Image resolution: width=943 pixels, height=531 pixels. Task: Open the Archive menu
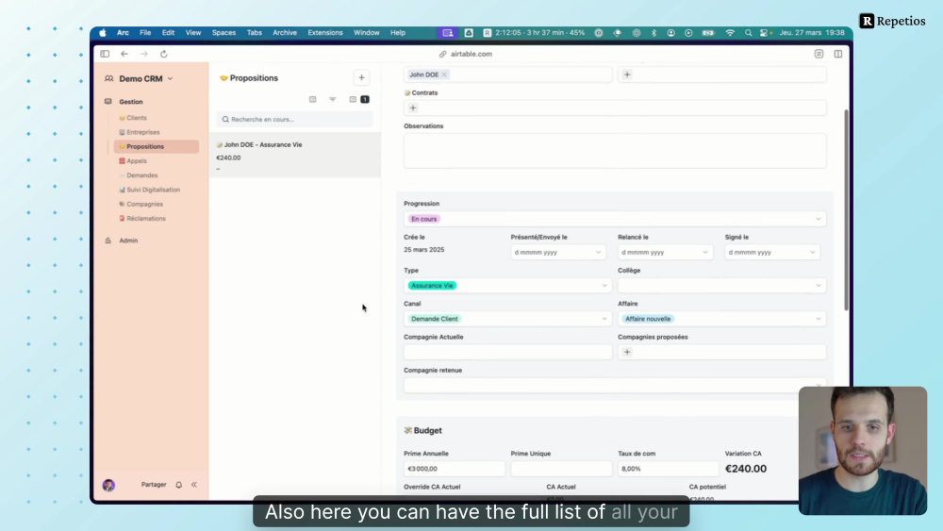coord(285,33)
